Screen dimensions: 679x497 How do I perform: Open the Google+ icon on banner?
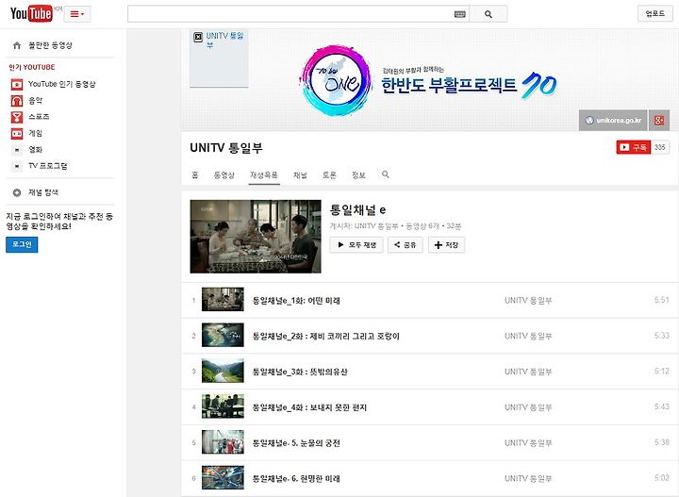(x=658, y=121)
